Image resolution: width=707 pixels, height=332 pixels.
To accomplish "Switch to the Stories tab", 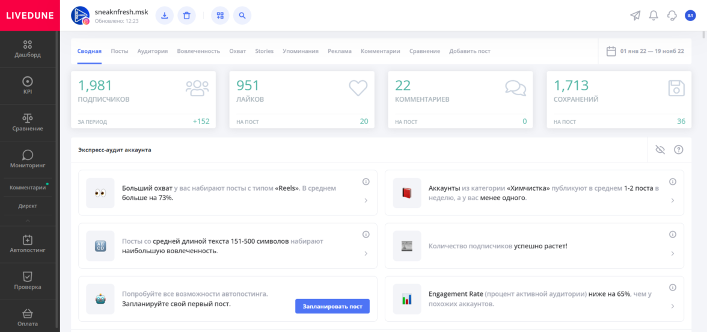I will point(264,51).
